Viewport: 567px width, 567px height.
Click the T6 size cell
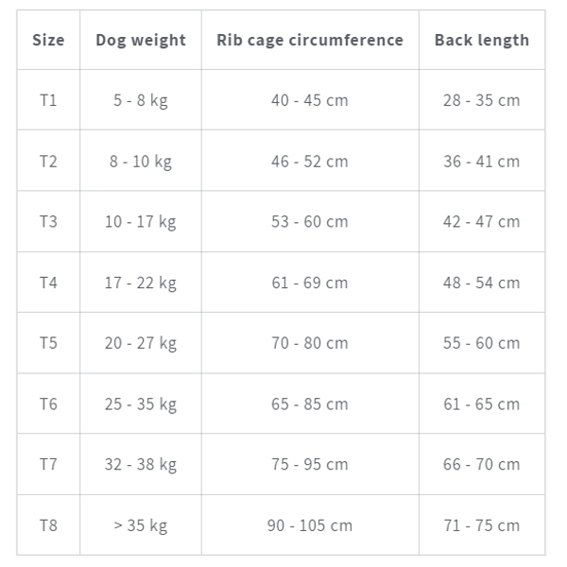48,404
